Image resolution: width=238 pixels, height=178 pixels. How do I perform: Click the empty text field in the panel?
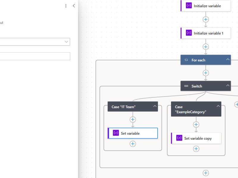pos(34,56)
